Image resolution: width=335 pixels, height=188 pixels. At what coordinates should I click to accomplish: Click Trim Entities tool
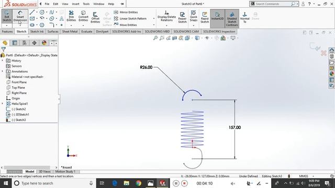point(71,16)
